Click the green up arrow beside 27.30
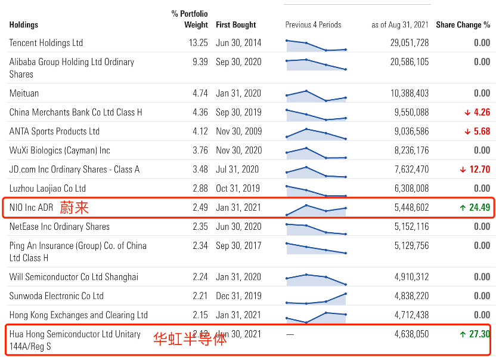The height and width of the screenshot is (357, 496). [x=463, y=334]
